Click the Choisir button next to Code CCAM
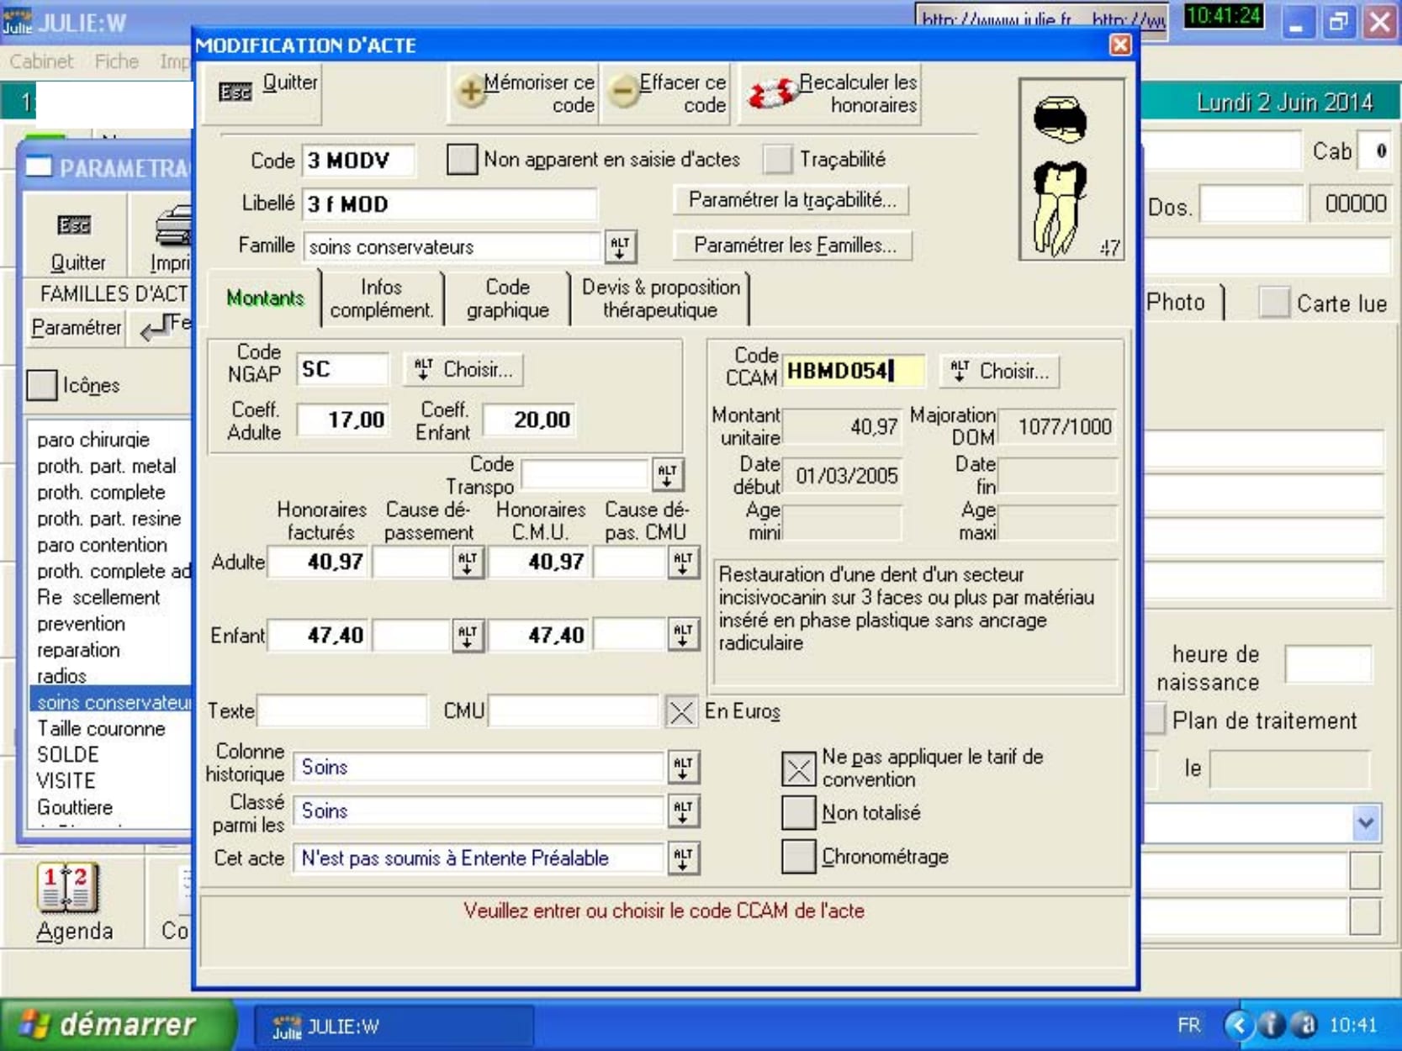This screenshot has width=1402, height=1051. [x=999, y=372]
